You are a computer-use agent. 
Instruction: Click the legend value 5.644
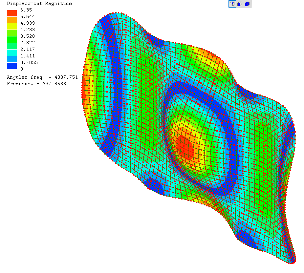coord(28,17)
